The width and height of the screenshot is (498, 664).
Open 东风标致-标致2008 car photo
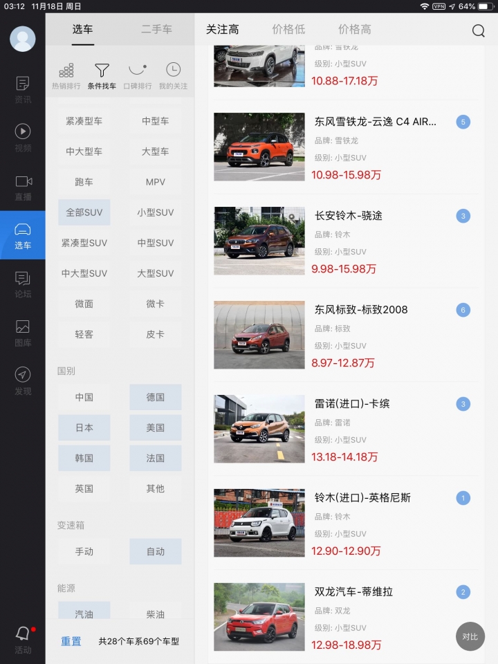pos(259,335)
